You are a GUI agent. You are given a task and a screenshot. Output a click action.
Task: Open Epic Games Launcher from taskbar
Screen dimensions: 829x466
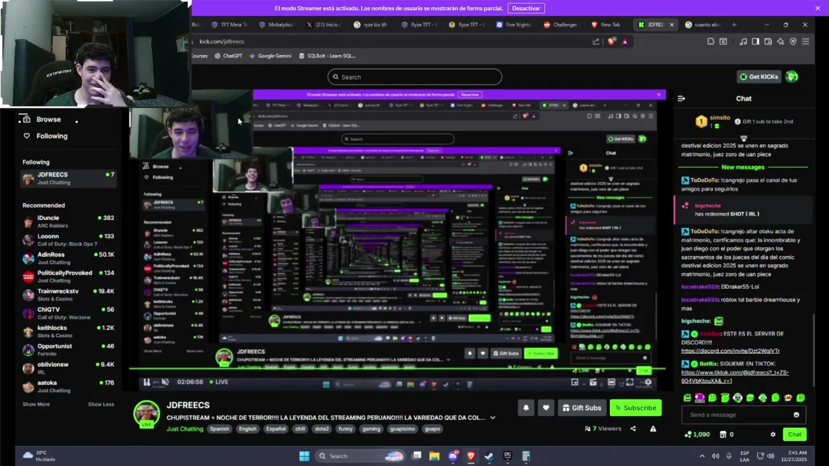508,456
